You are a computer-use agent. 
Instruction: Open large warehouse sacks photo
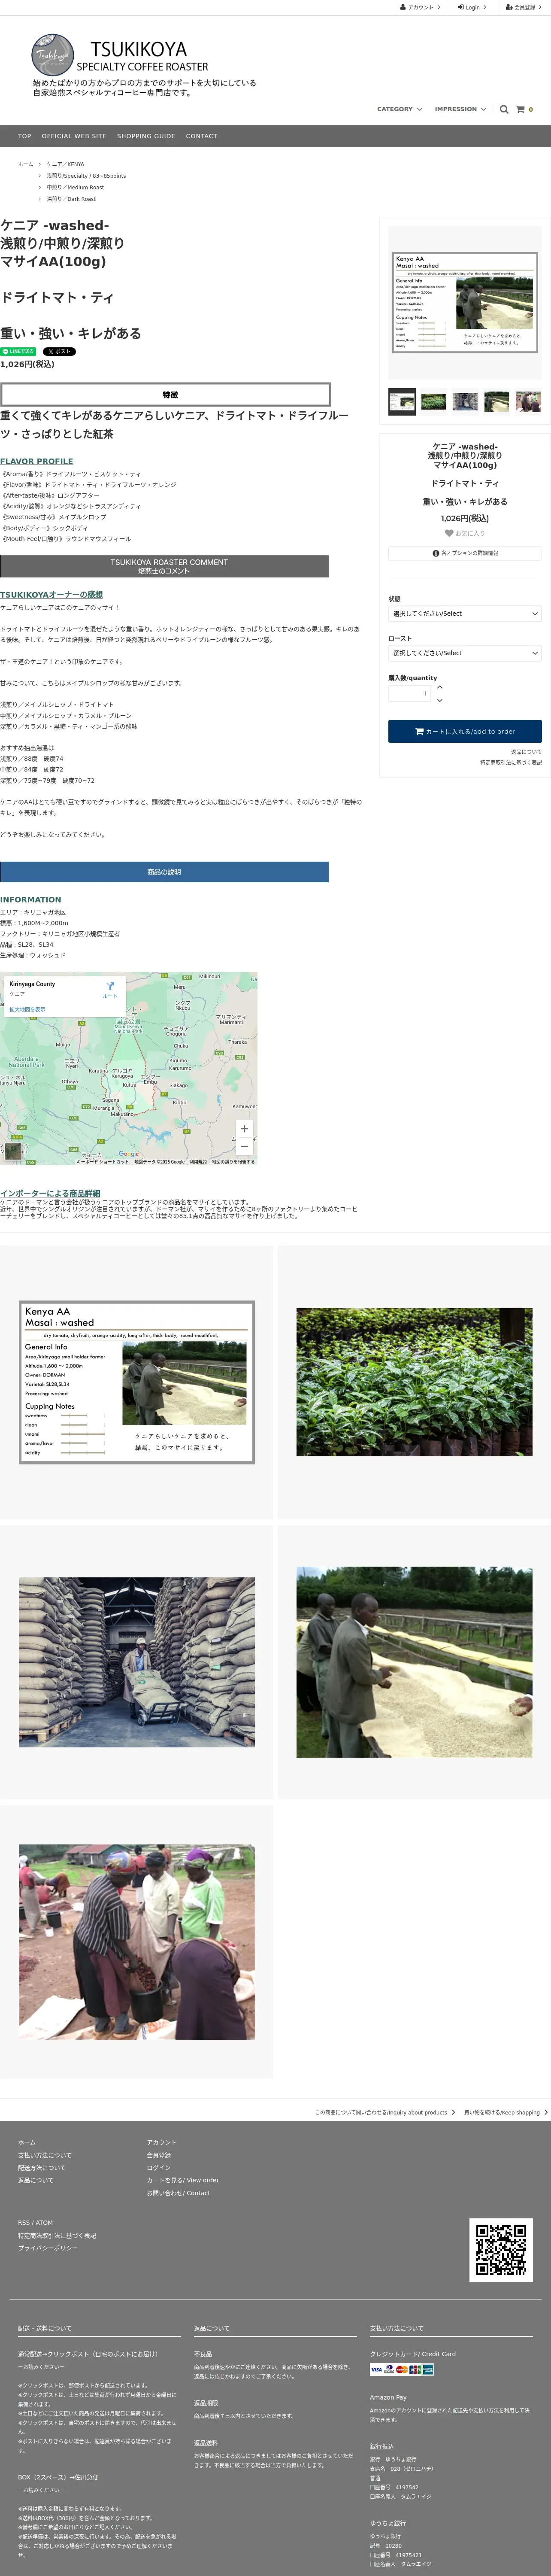click(137, 1662)
